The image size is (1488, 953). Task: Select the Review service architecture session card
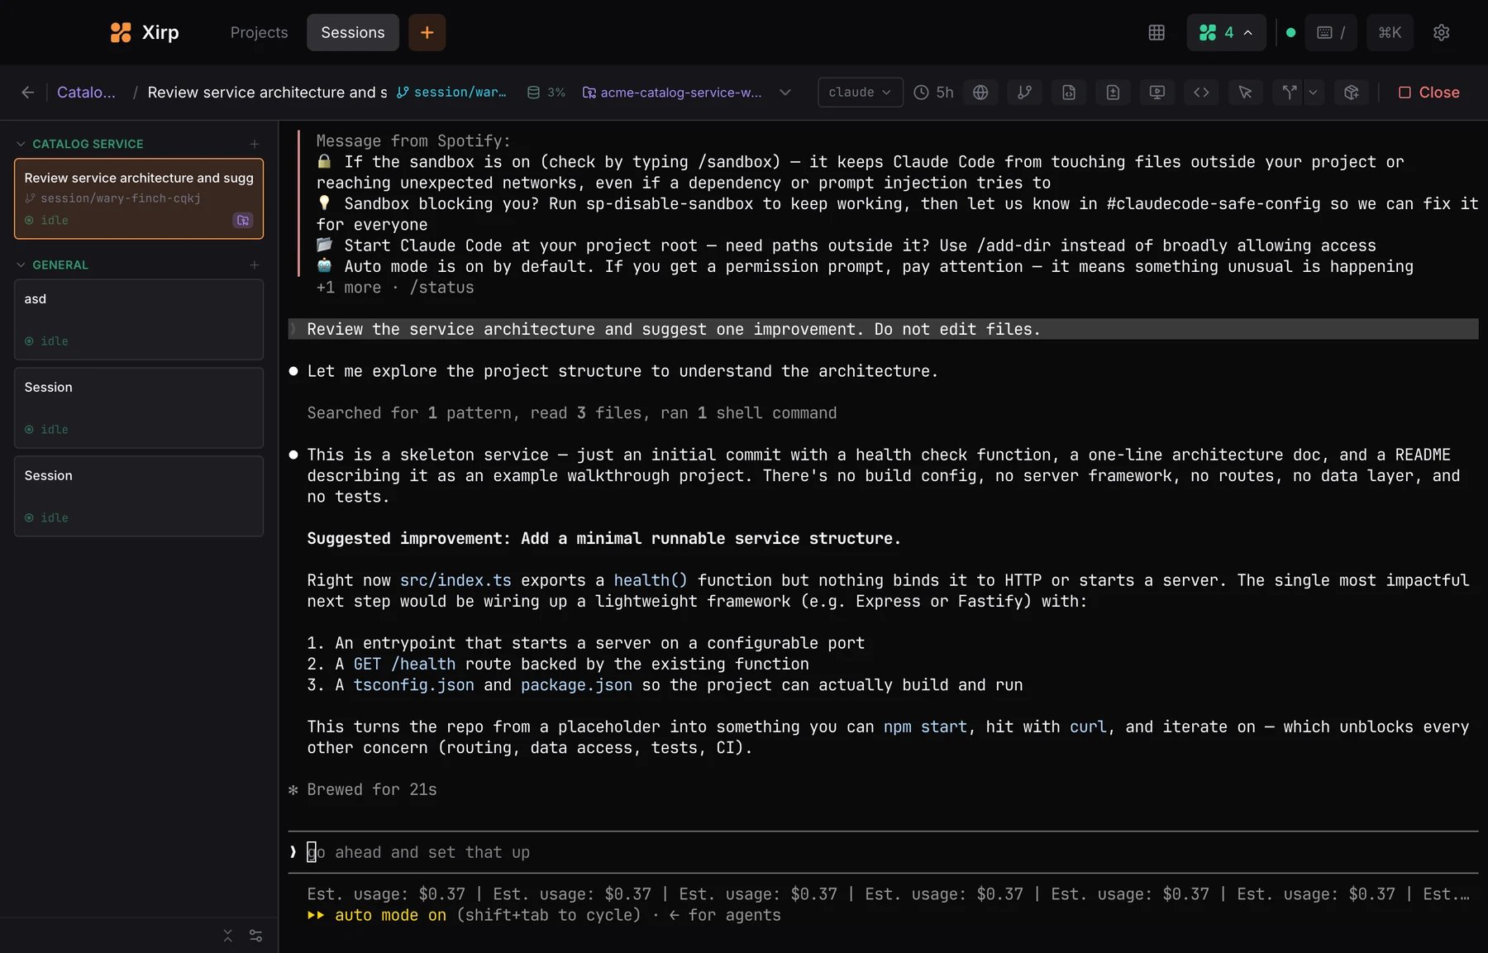click(139, 199)
